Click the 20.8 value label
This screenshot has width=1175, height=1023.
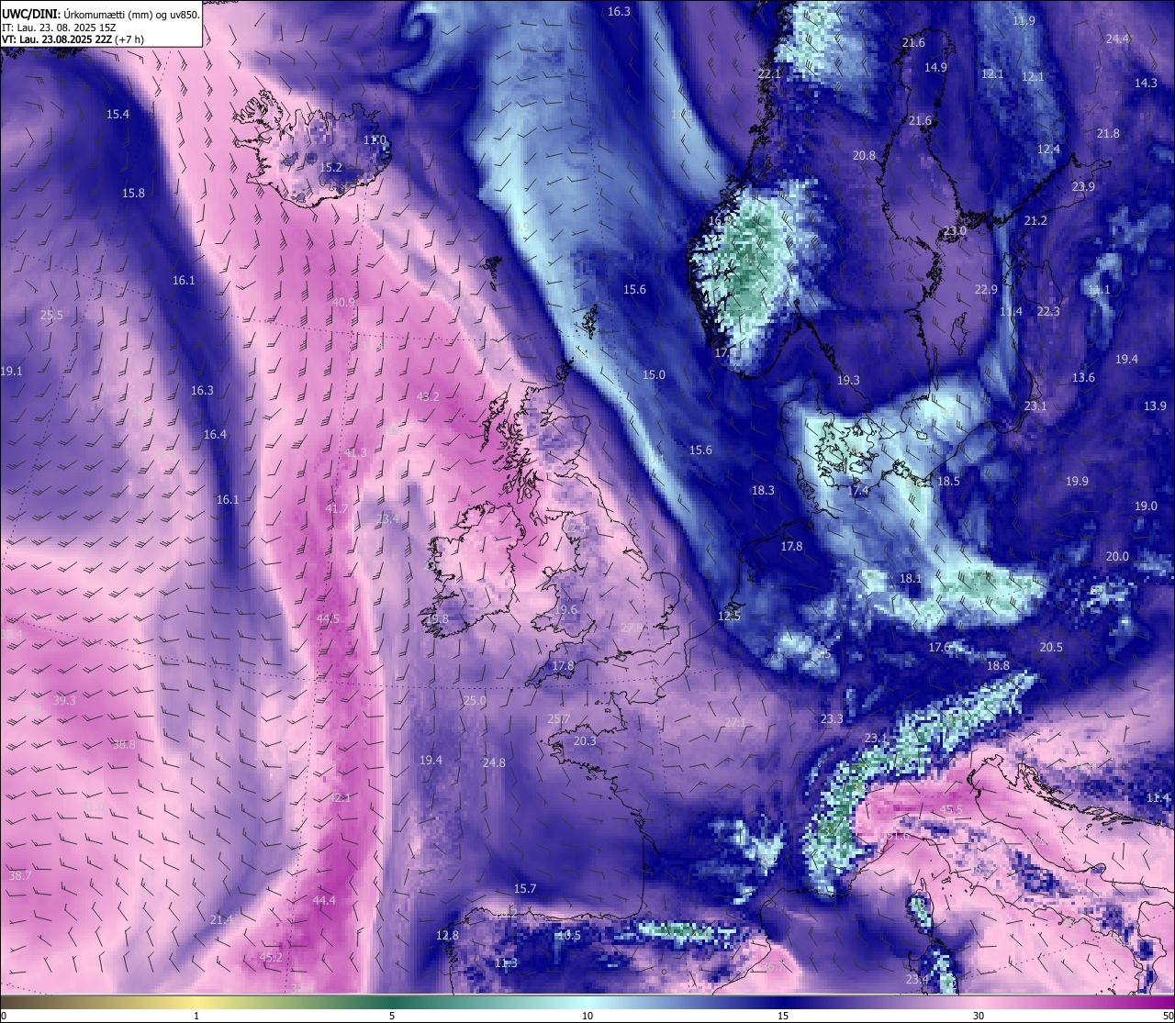click(x=864, y=156)
